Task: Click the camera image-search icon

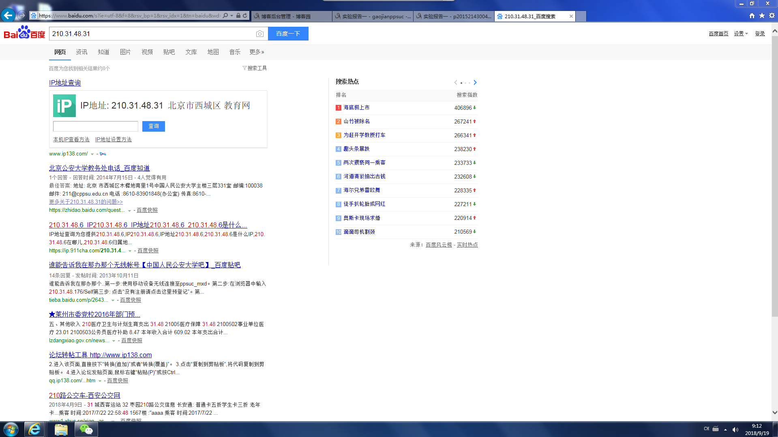Action: click(260, 34)
